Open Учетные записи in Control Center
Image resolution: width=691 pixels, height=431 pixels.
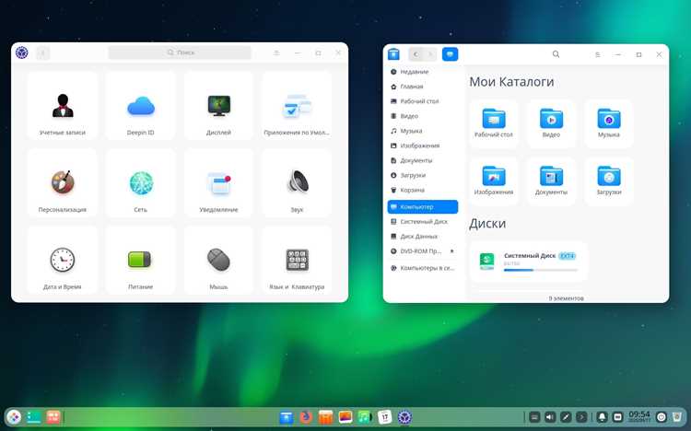(62, 106)
